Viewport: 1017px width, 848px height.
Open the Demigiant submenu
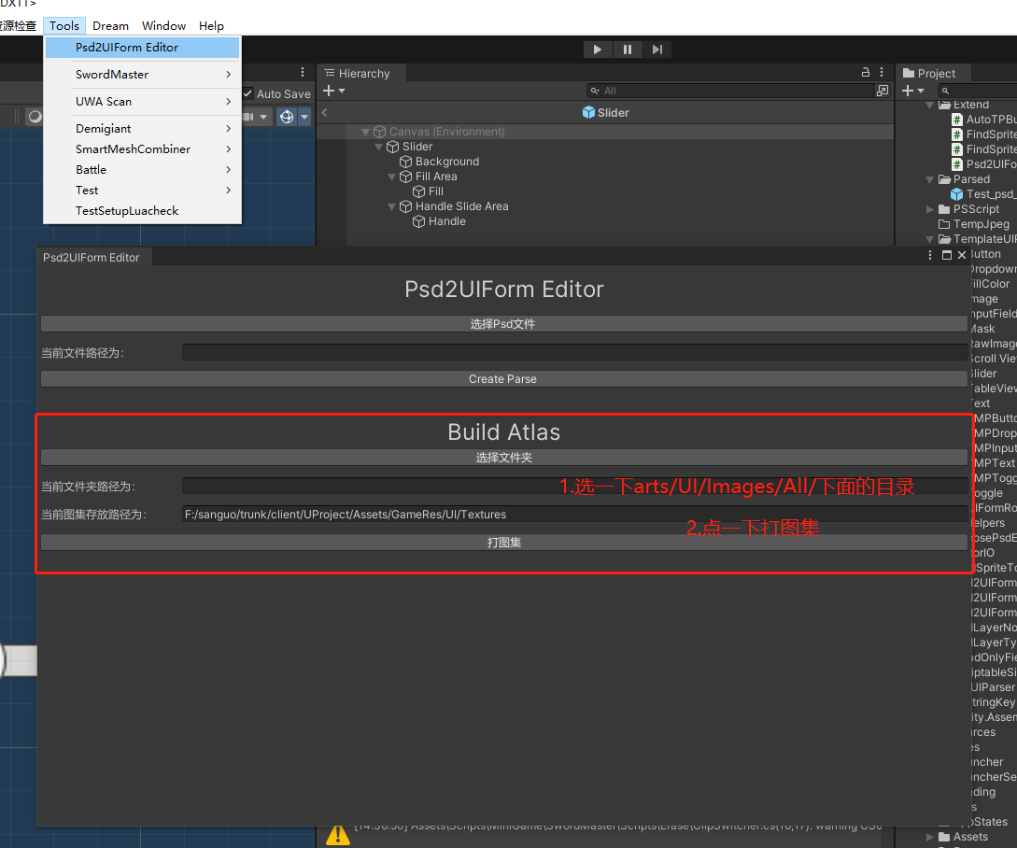pos(142,129)
